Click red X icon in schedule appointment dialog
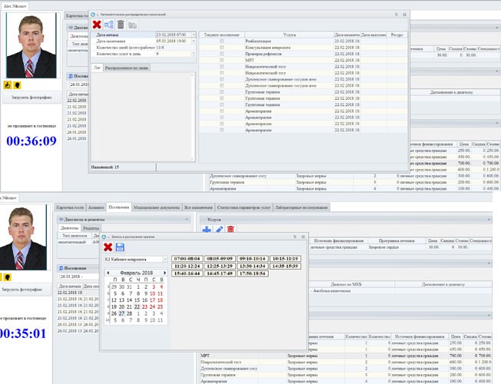501x384 pixels. (108, 247)
